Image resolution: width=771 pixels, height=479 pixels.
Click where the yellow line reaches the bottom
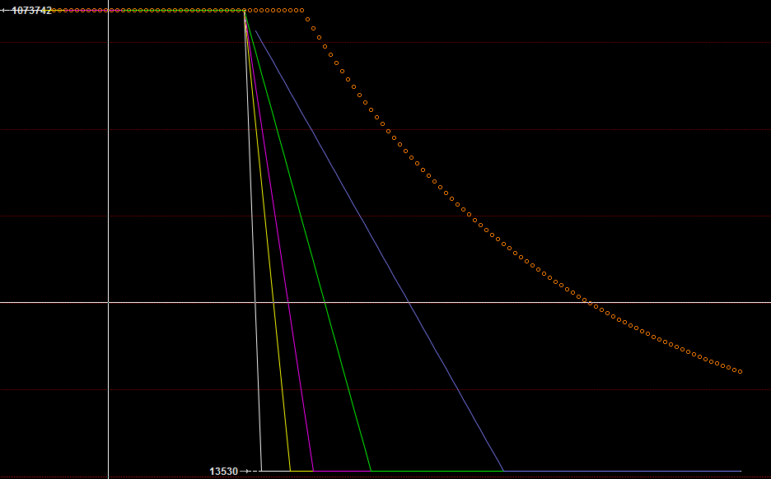click(290, 471)
